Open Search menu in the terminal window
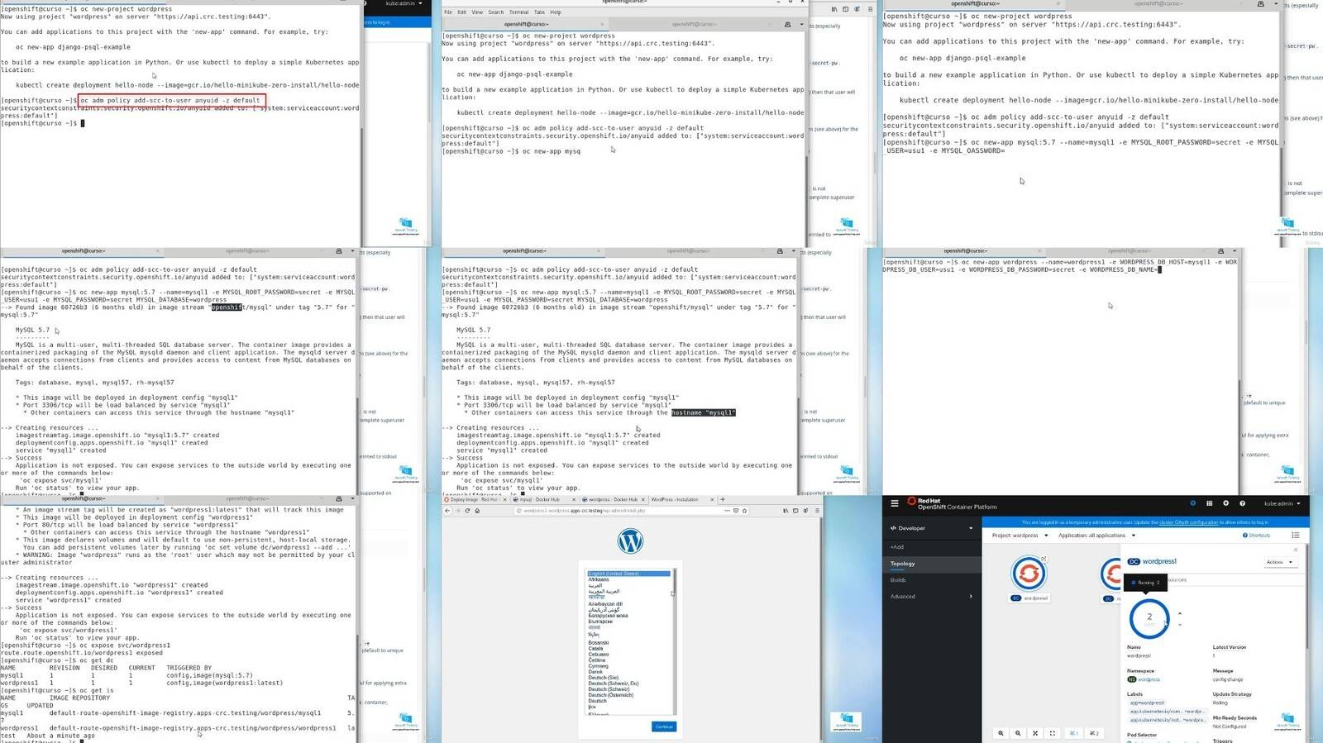Screen dimensions: 1323x743 tap(495, 12)
